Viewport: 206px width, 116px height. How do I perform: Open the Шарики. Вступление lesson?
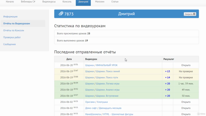pos(107,96)
